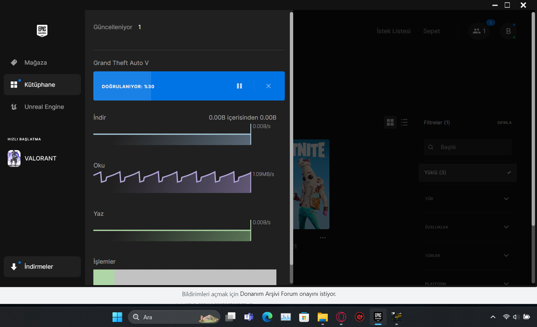Open İstek Listesi wishlist
The width and height of the screenshot is (537, 327).
[394, 31]
